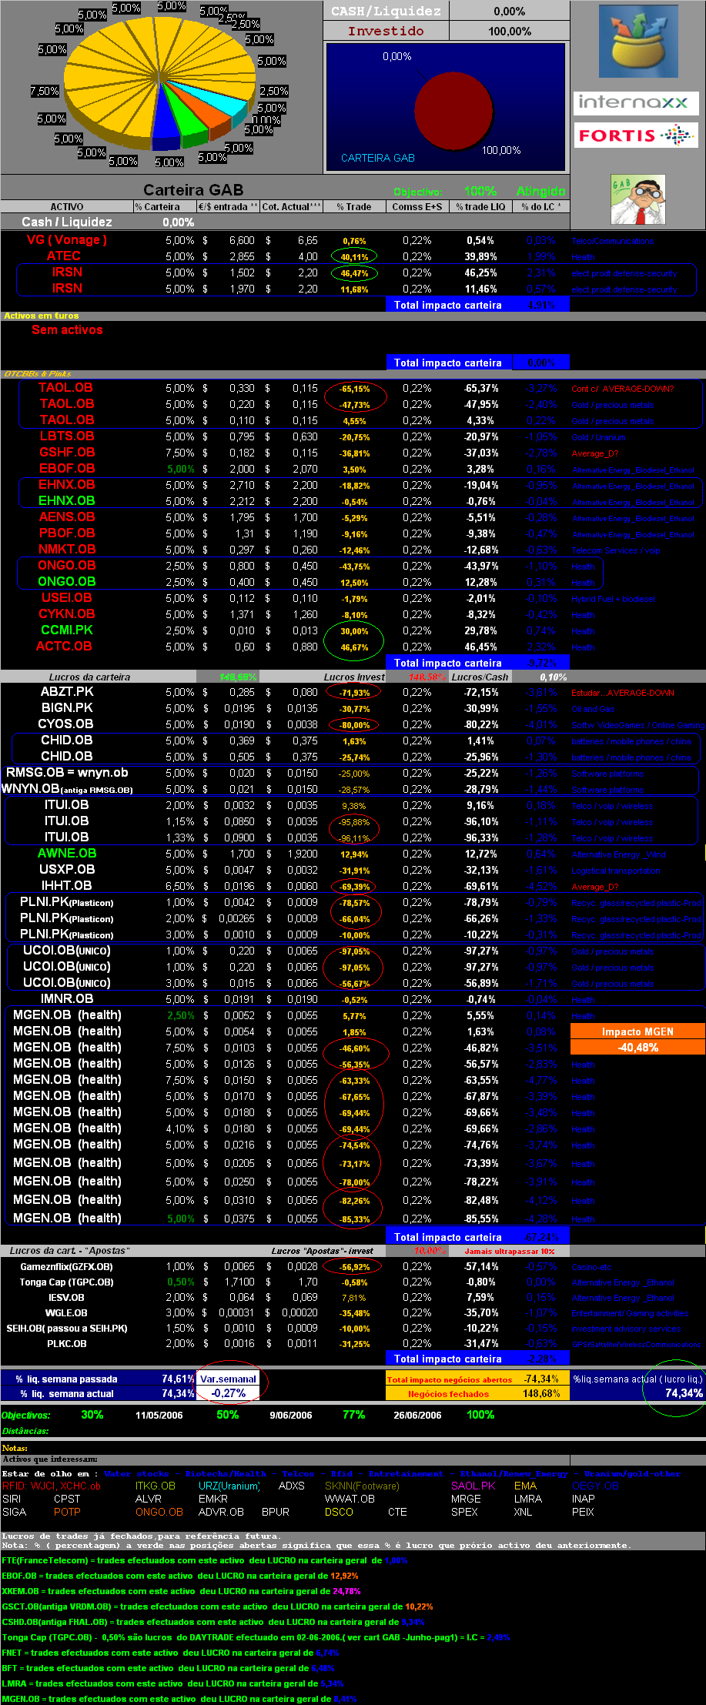
Task: Click the Comss E+S column header
Action: 417,206
